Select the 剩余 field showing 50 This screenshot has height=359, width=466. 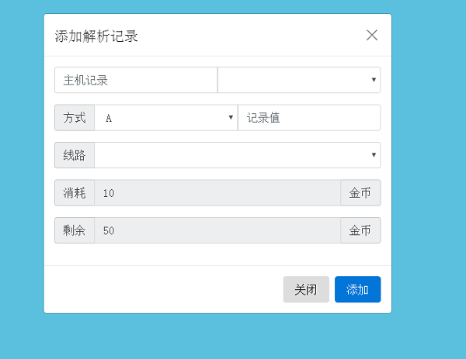[217, 230]
